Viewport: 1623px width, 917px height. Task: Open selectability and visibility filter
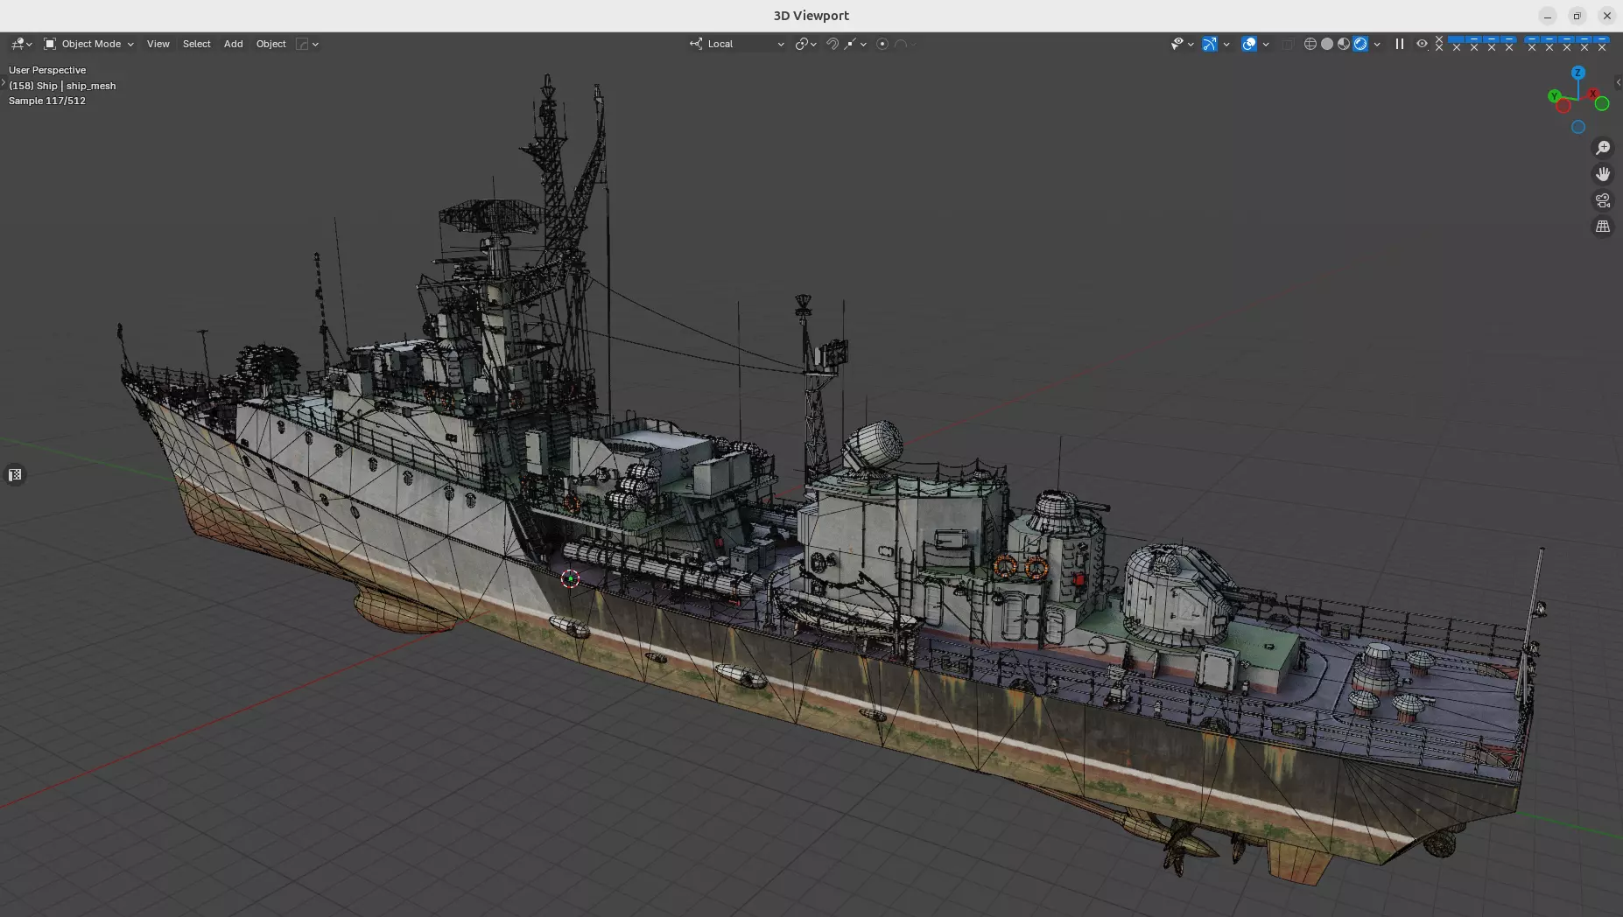click(1177, 44)
